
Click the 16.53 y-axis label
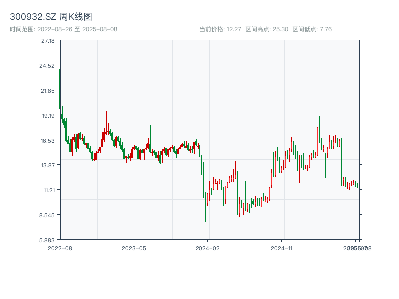(48, 141)
